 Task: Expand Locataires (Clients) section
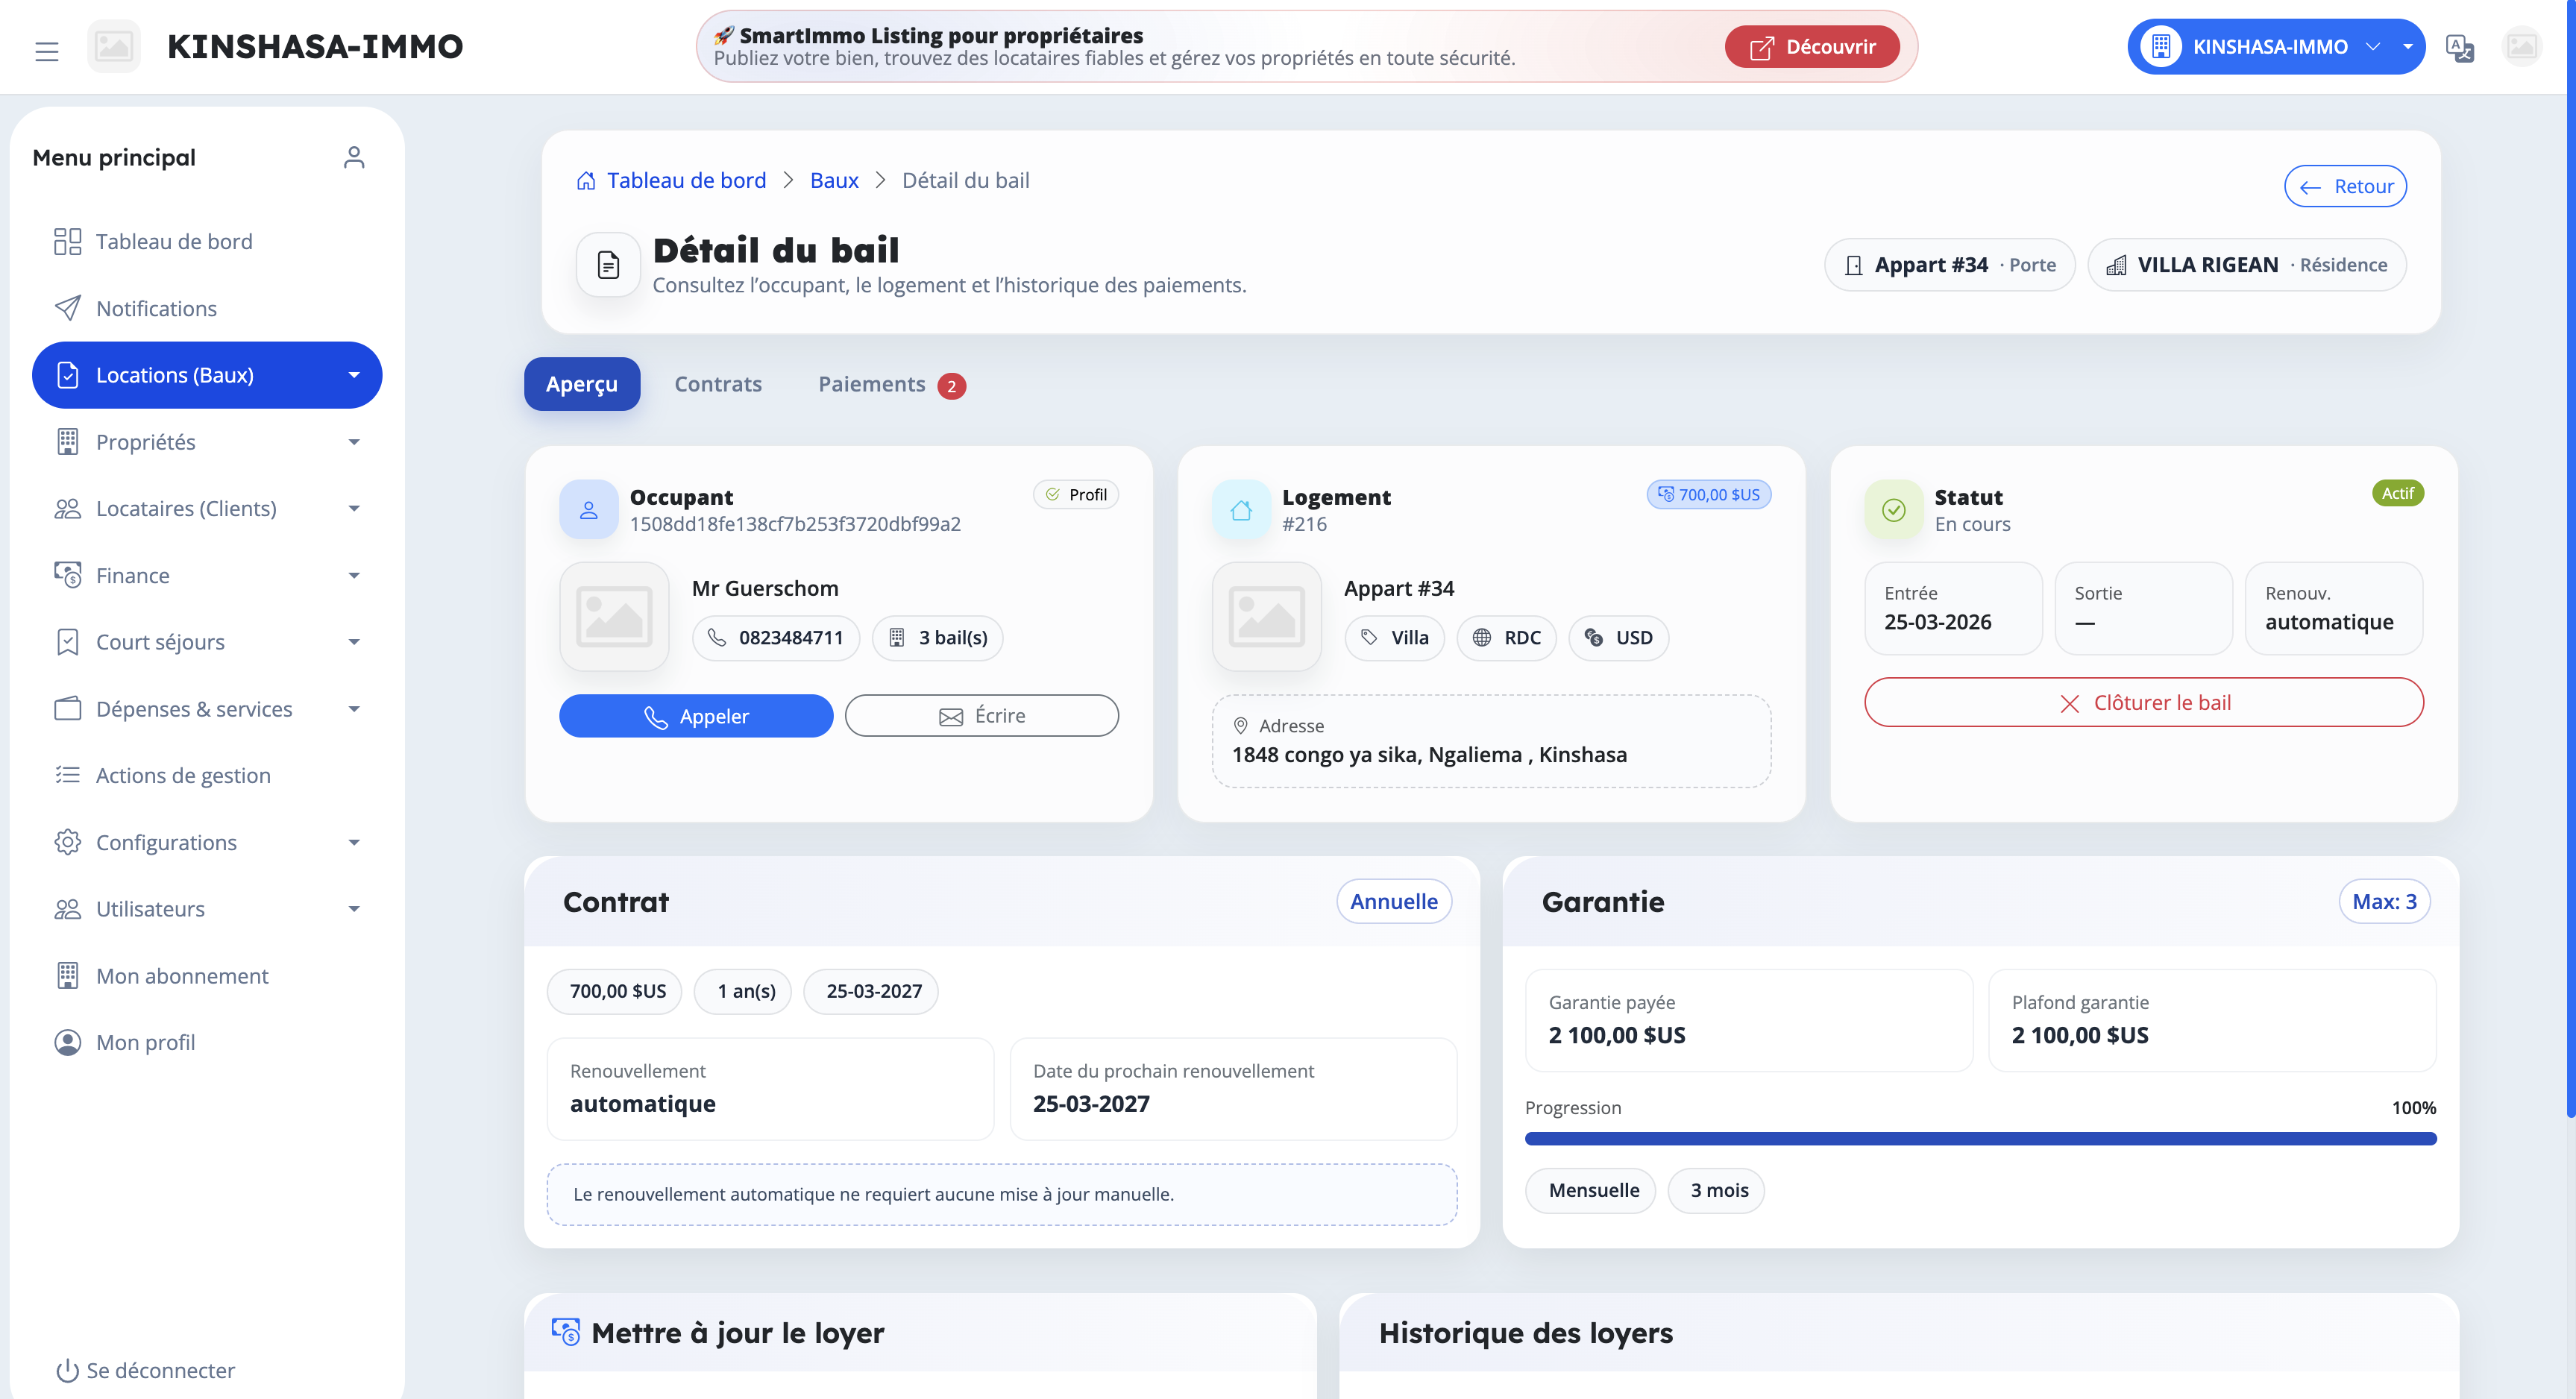tap(354, 508)
